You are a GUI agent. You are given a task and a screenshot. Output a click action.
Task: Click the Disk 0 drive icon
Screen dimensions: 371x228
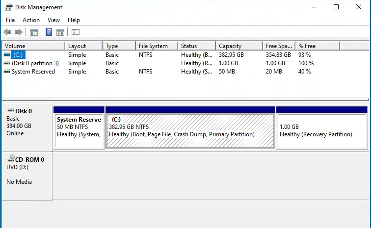point(10,111)
